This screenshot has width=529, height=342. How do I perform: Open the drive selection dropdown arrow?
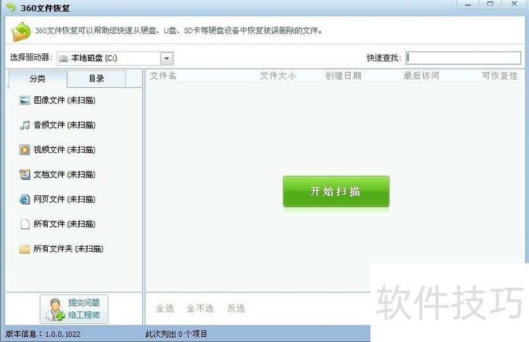pyautogui.click(x=167, y=59)
